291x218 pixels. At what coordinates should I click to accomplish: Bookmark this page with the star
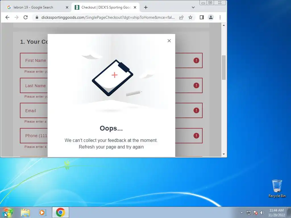pos(190,17)
